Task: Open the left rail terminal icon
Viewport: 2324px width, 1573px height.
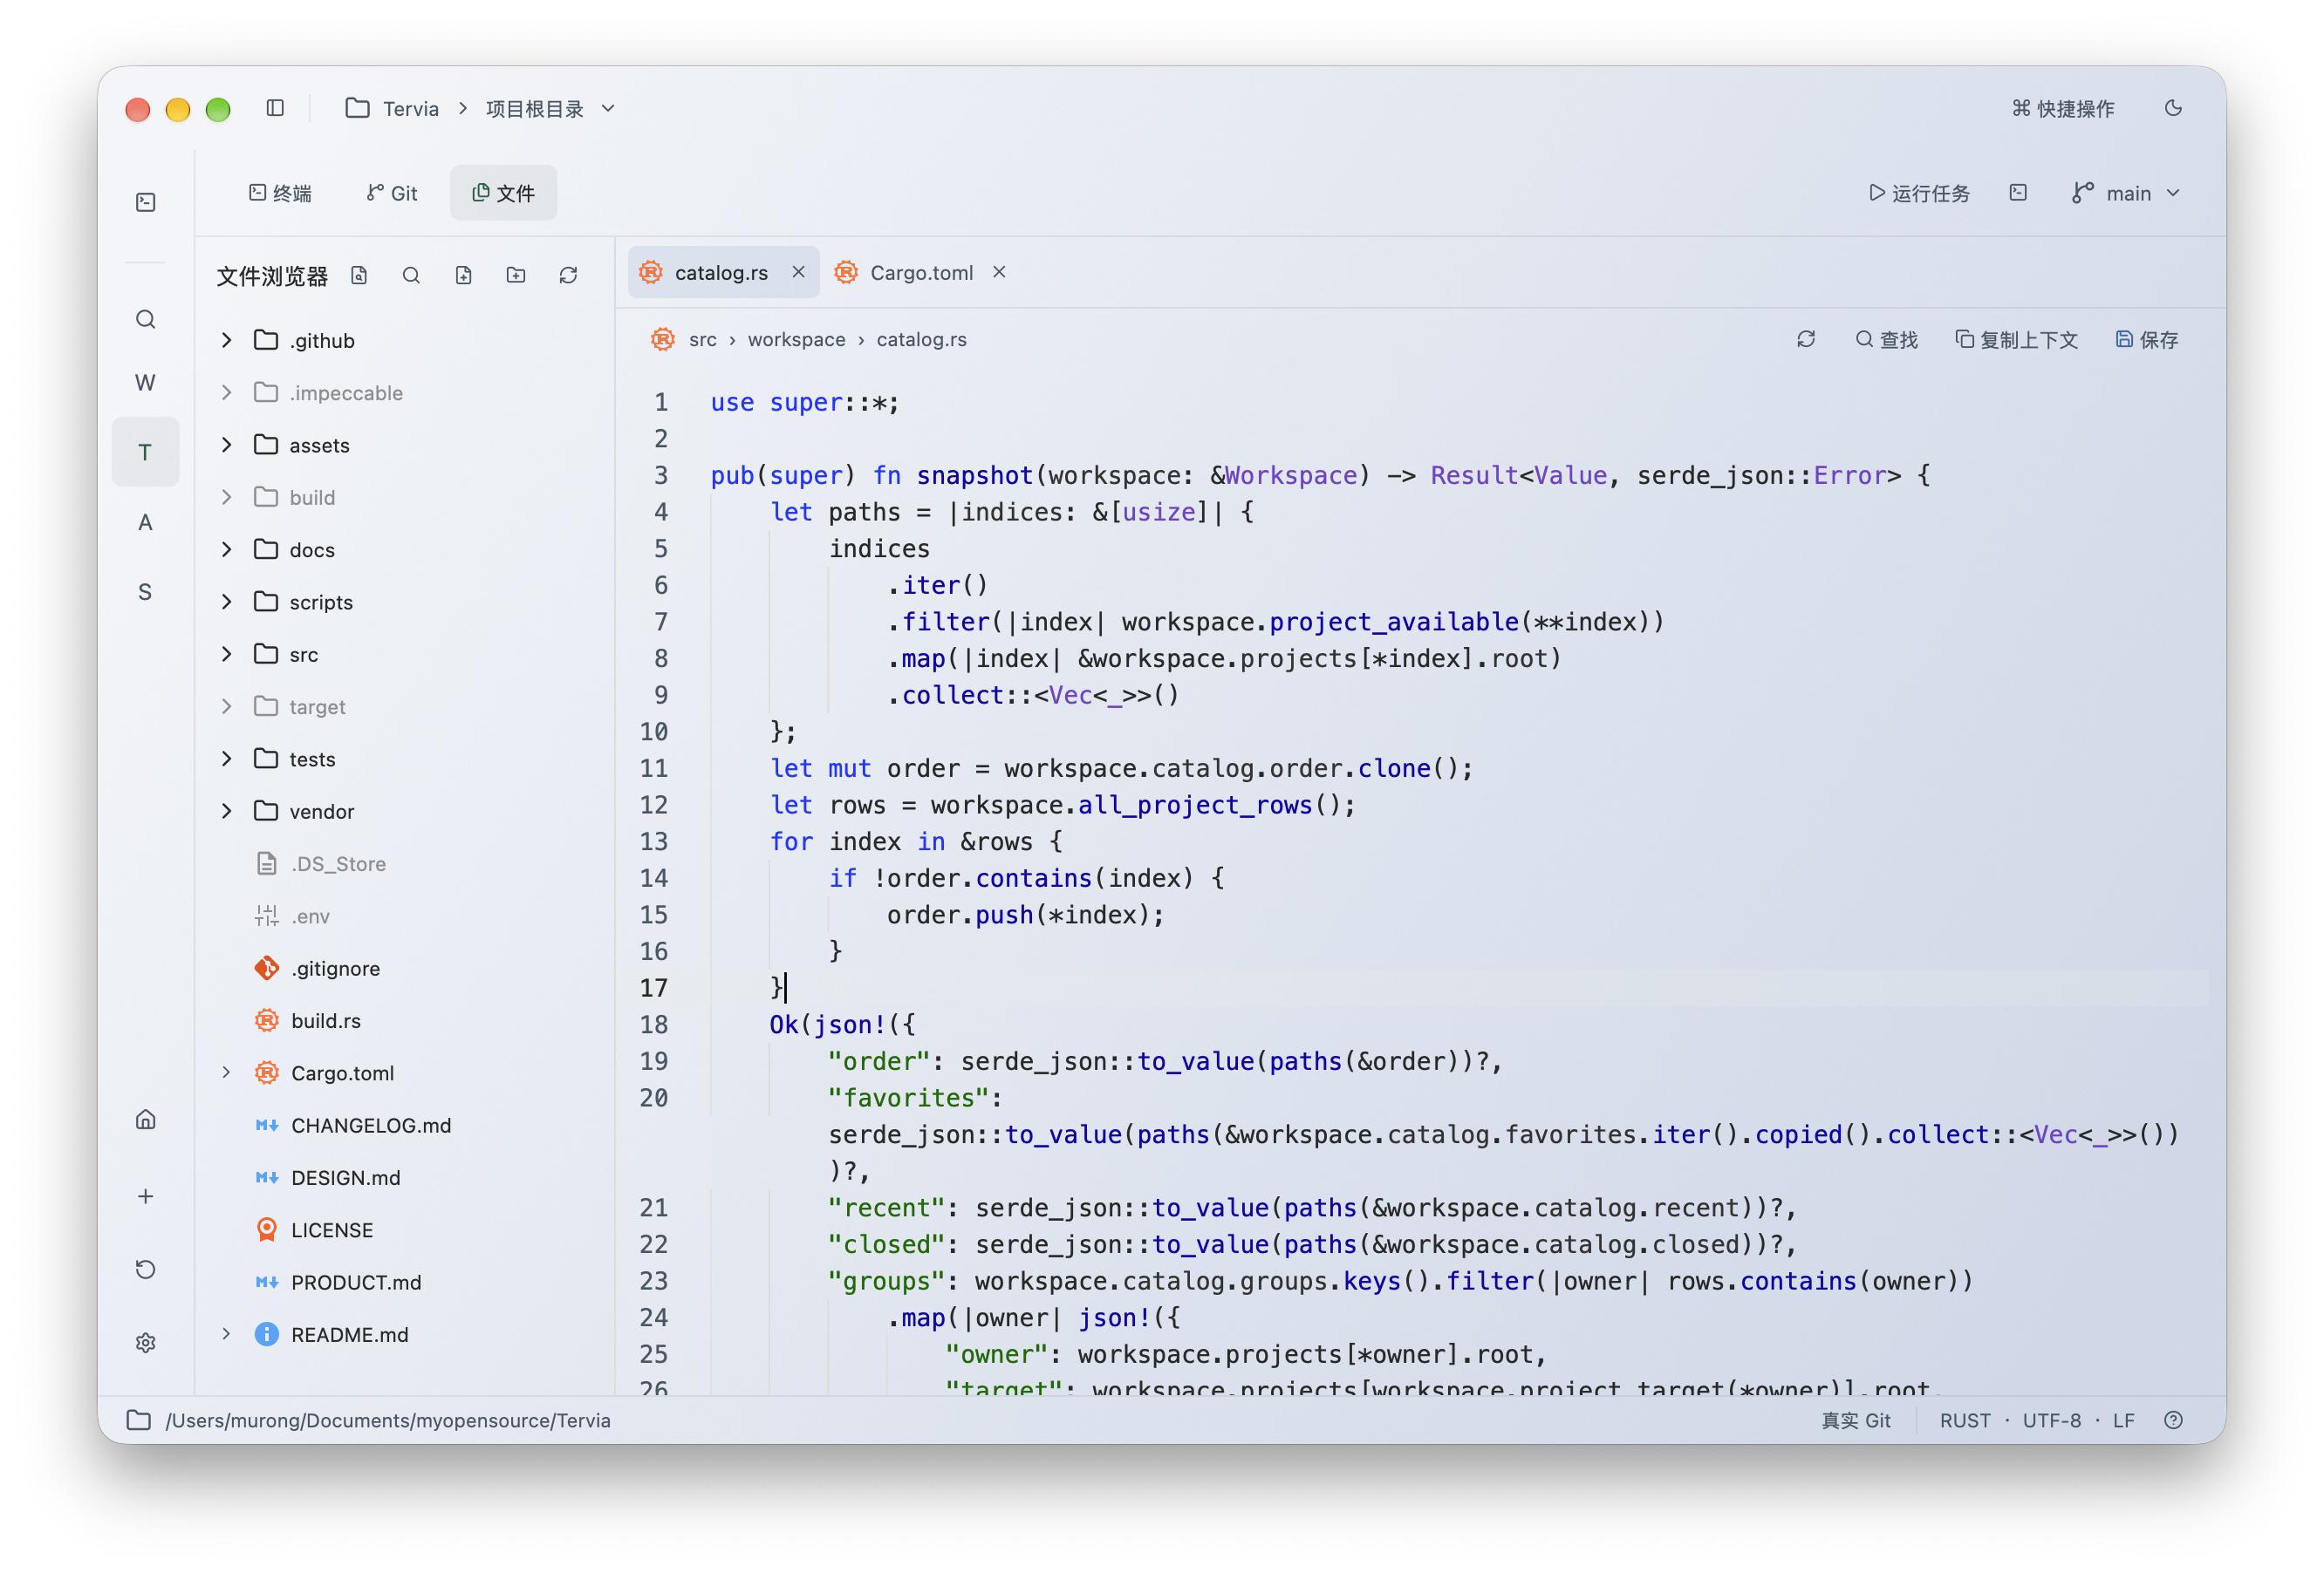Action: [x=146, y=203]
